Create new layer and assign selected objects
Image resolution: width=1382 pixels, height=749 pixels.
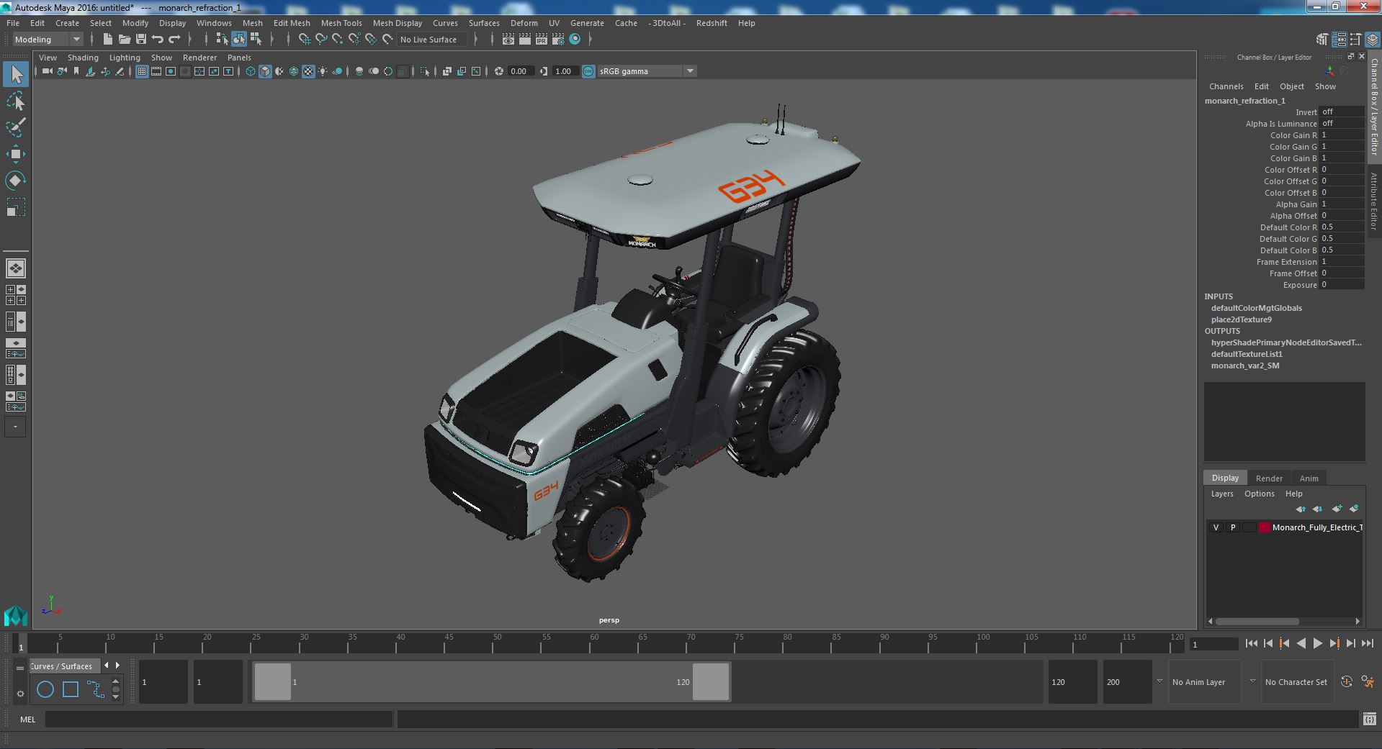coord(1354,509)
